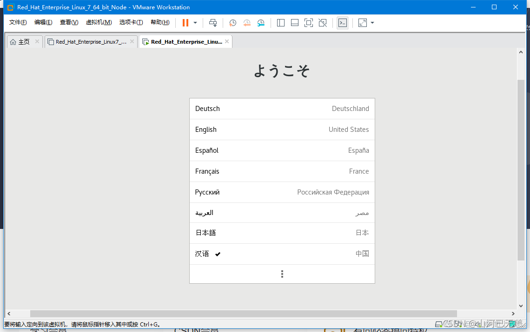Switch to Unity mode icon
Screen dimensions: 530x332
(x=323, y=23)
